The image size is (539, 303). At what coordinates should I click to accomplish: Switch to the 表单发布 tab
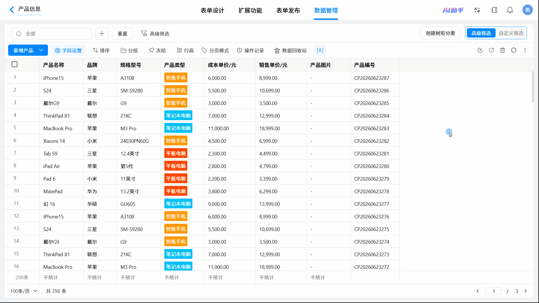pyautogui.click(x=288, y=11)
